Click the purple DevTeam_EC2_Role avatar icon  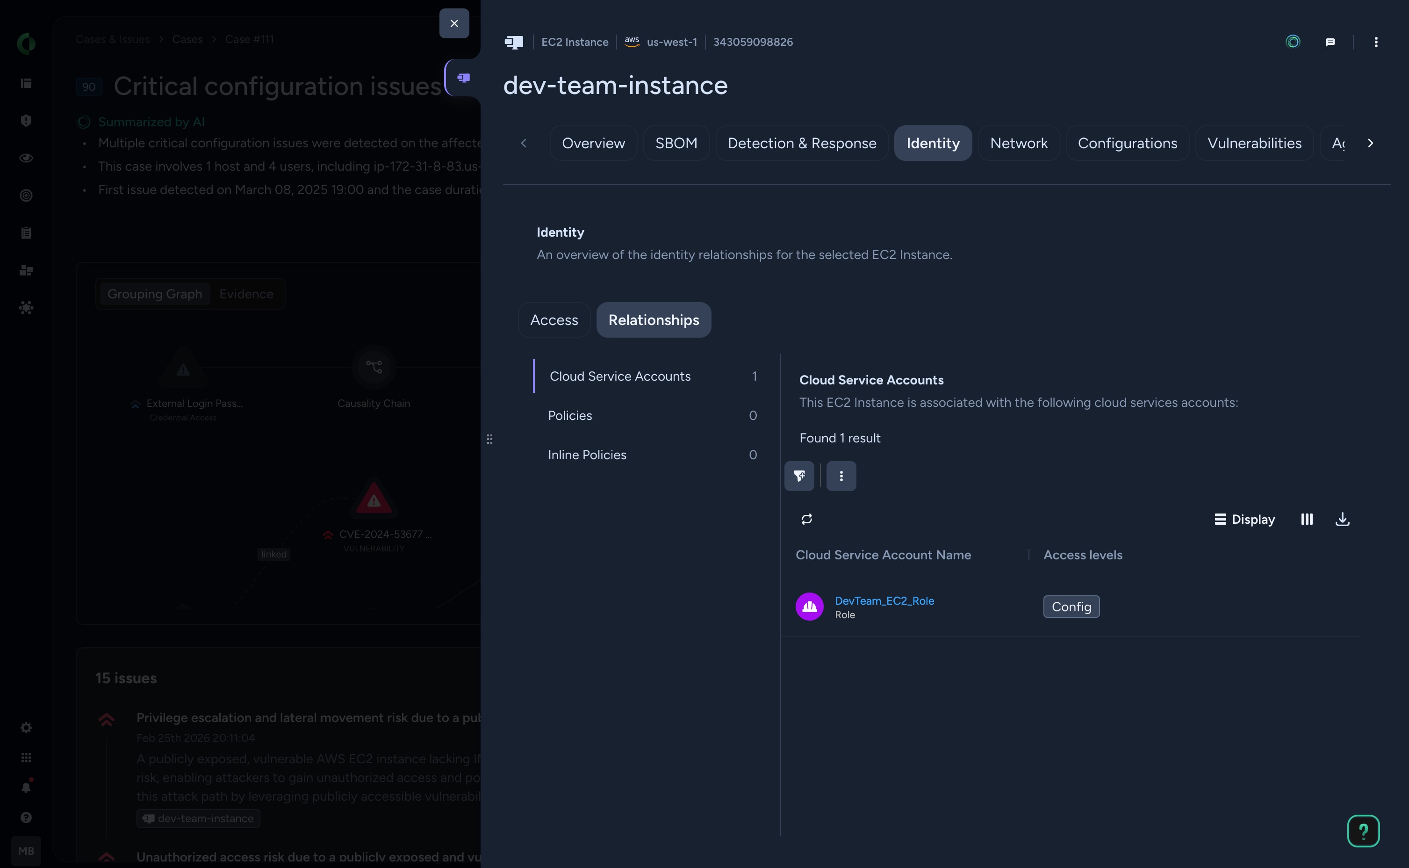click(x=810, y=606)
